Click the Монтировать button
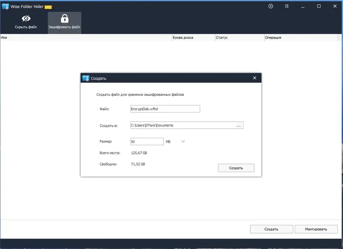Screen dimensions: 343x249 point(316,229)
